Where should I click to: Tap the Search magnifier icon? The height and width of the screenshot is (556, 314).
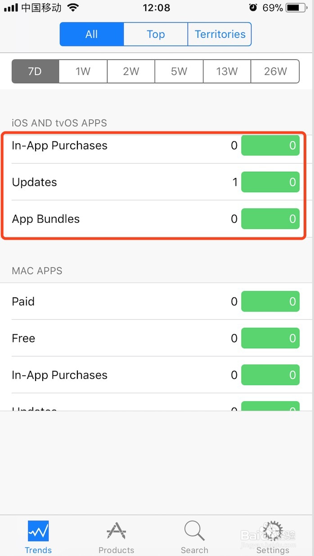point(194,532)
